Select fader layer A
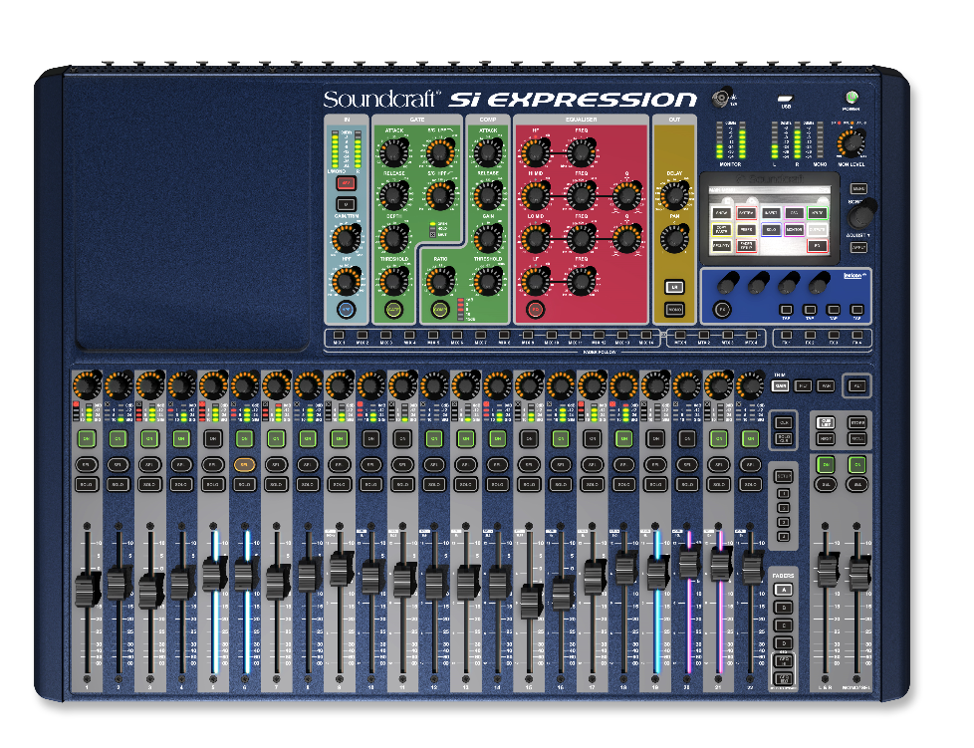 pyautogui.click(x=784, y=590)
